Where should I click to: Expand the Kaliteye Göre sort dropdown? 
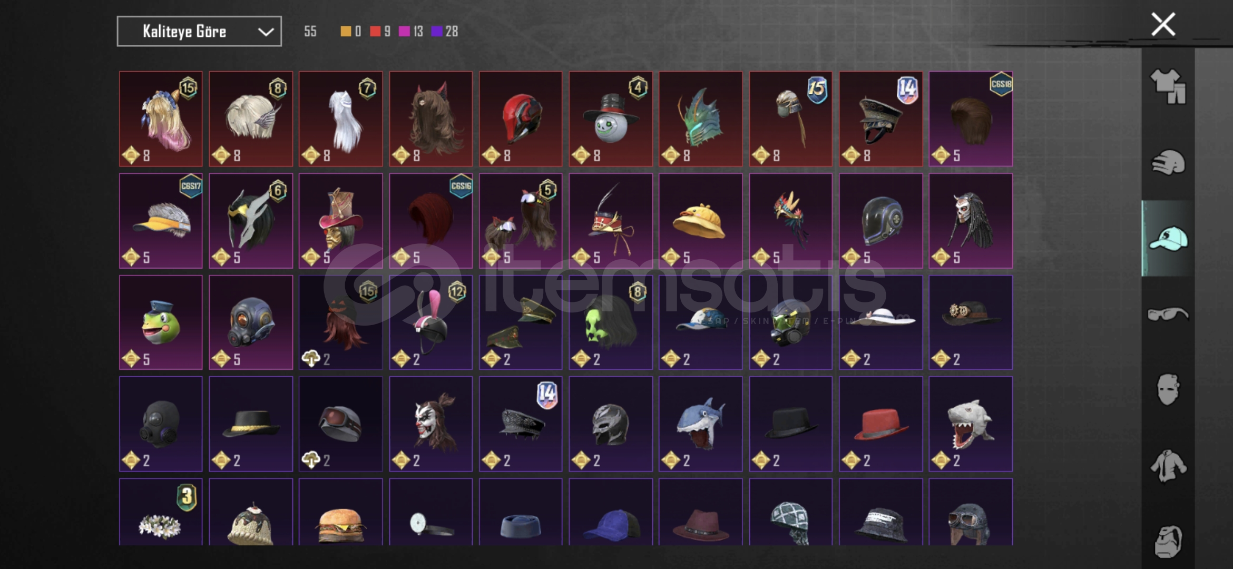(199, 32)
